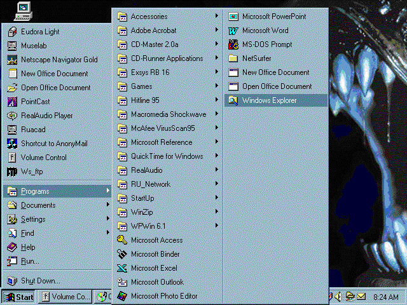Viewport: 407px width, 305px height.
Task: Open Open Office Document in Start menu
Action: [57, 88]
